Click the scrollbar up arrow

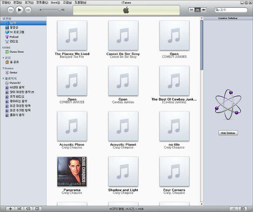pyautogui.click(x=202, y=18)
